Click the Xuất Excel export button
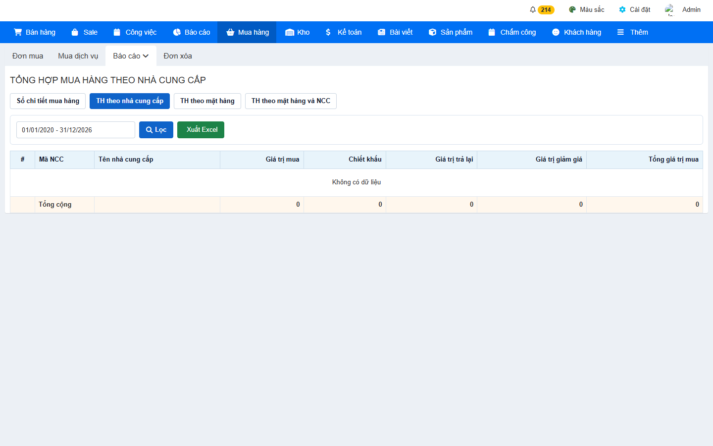Viewport: 713px width, 446px height. tap(201, 130)
